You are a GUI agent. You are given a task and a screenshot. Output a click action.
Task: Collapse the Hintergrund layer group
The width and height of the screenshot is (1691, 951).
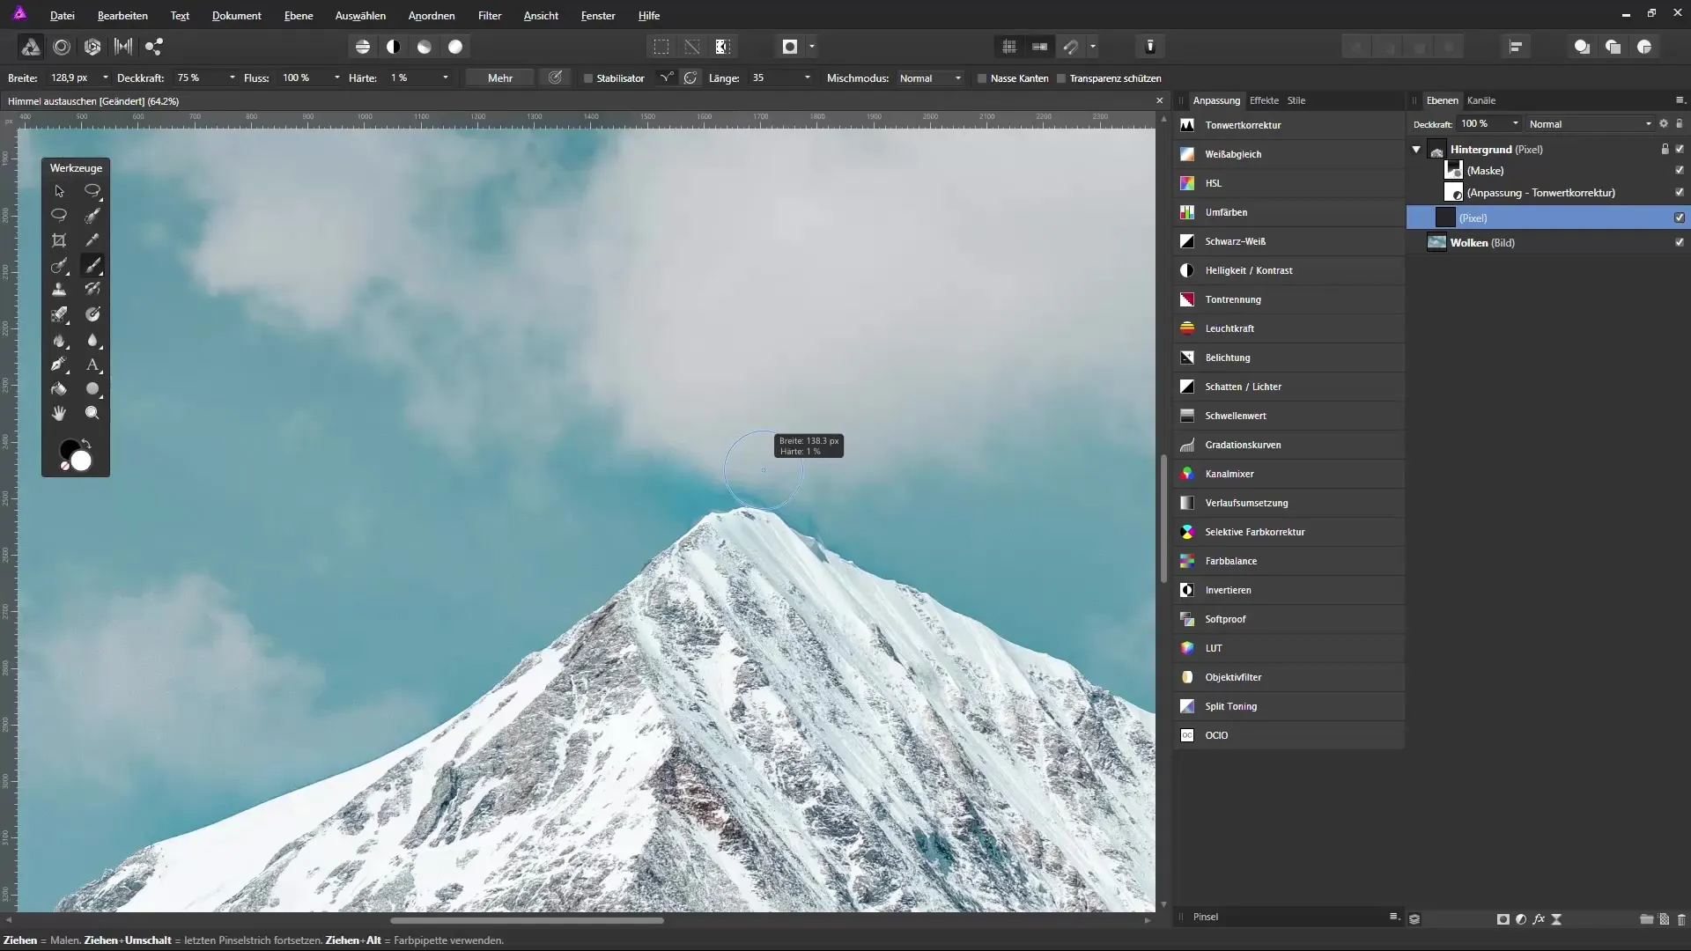(x=1416, y=150)
